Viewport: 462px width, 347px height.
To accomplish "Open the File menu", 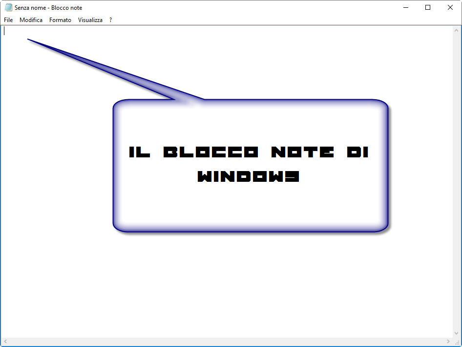I will coord(8,20).
